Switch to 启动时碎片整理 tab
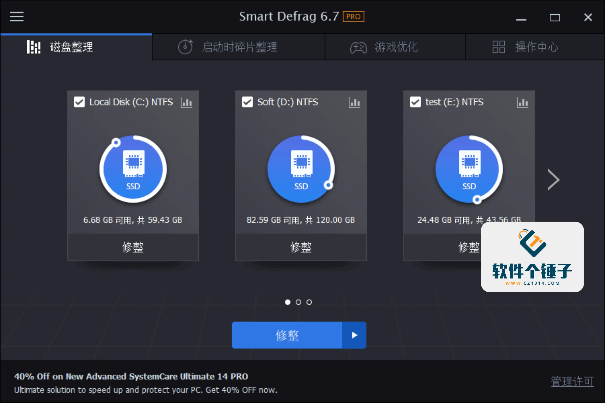 tap(239, 47)
